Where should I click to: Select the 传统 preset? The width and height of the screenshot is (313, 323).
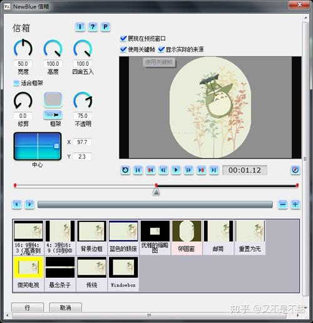91,273
